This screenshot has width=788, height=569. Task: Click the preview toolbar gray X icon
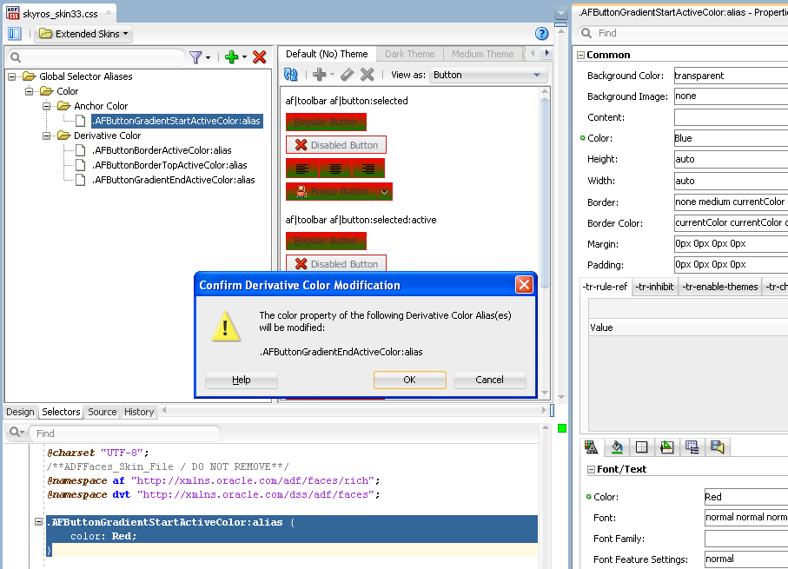pos(368,75)
